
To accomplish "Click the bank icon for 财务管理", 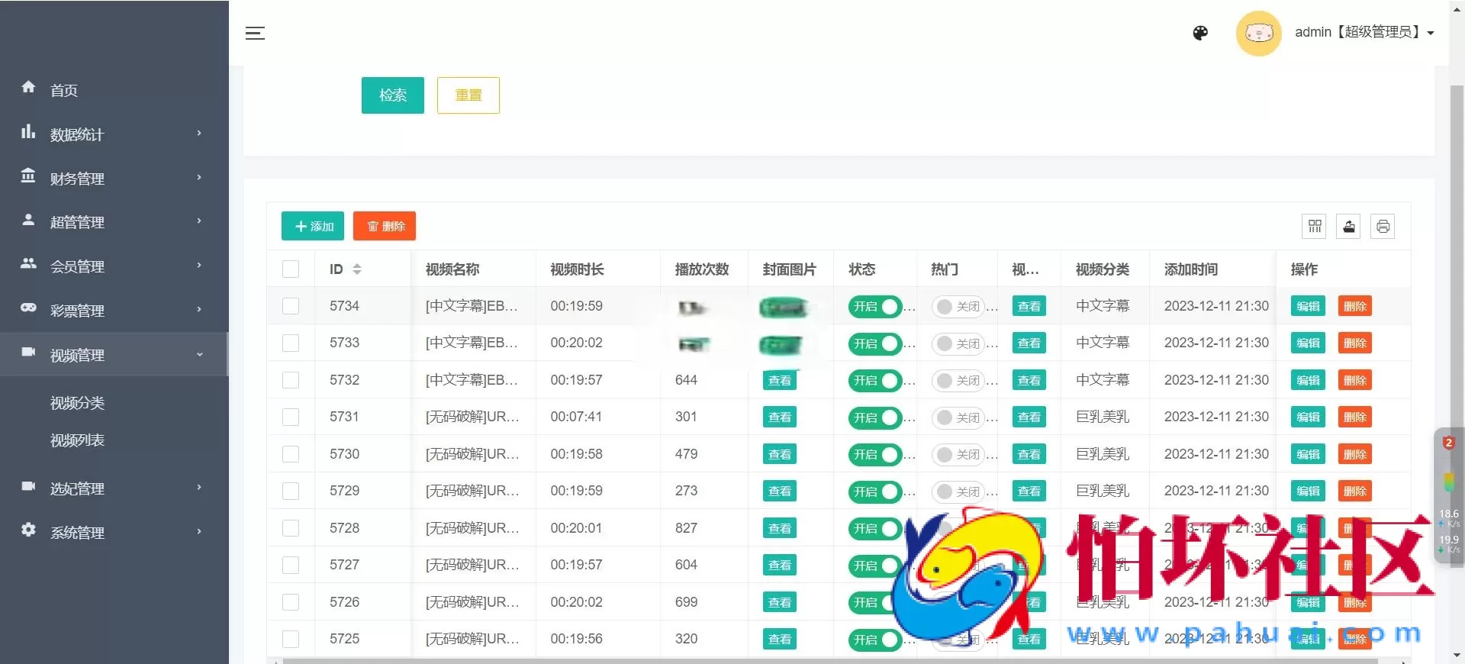I will (x=28, y=176).
